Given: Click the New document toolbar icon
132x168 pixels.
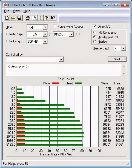Looking at the screenshot, I should 7,18.
